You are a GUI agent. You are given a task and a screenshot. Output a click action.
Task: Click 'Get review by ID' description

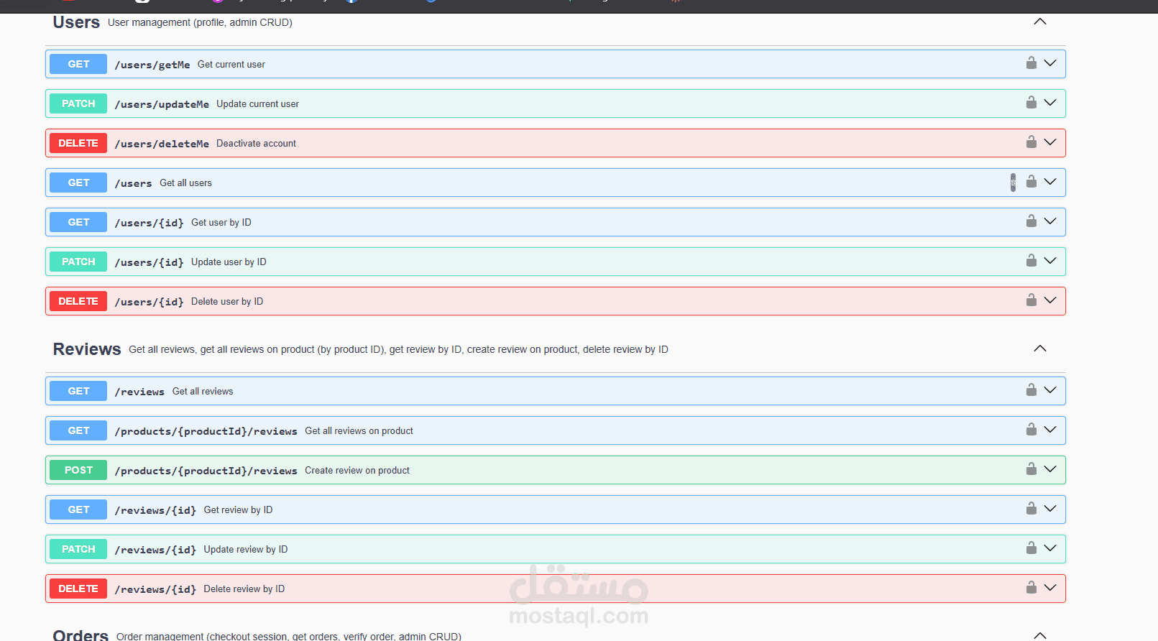point(238,509)
